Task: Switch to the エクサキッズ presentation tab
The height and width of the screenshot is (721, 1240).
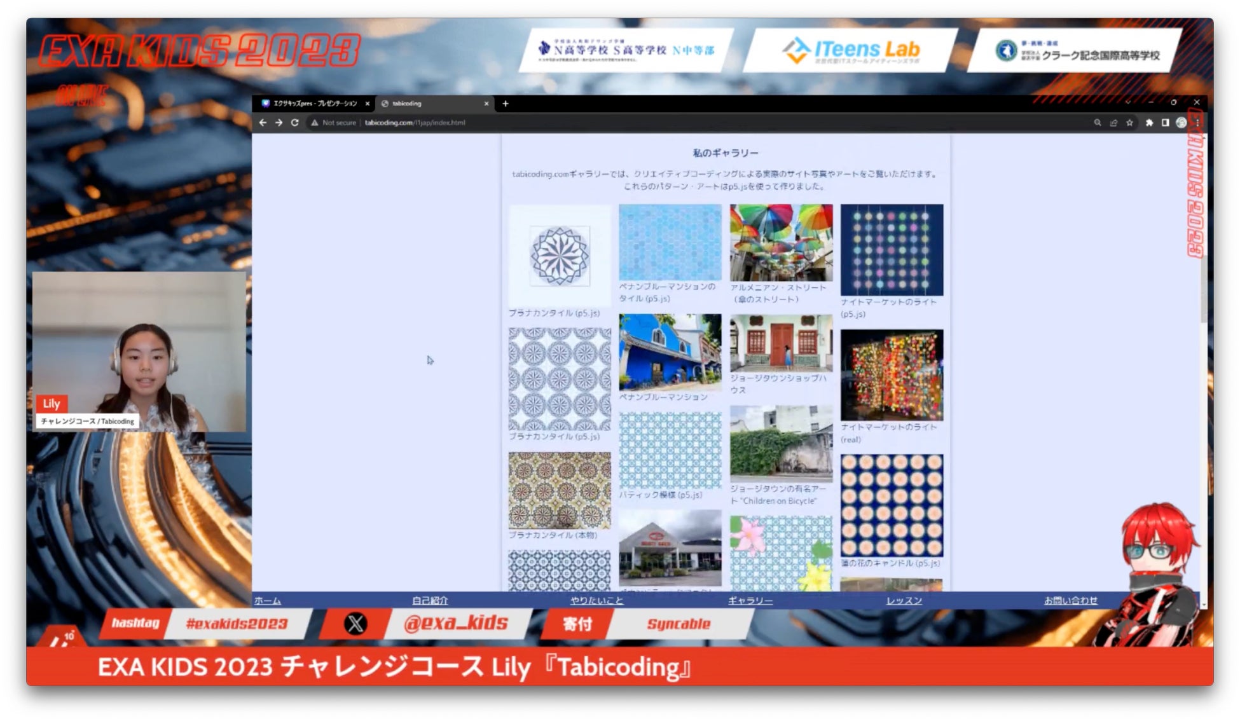Action: click(315, 104)
